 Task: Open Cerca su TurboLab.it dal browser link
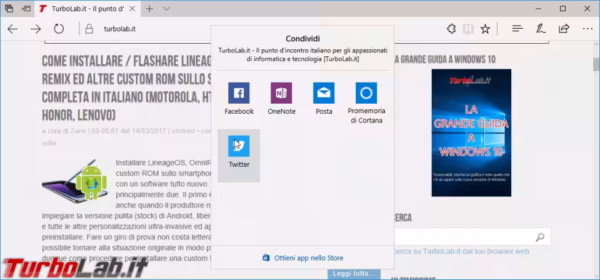[x=461, y=251]
